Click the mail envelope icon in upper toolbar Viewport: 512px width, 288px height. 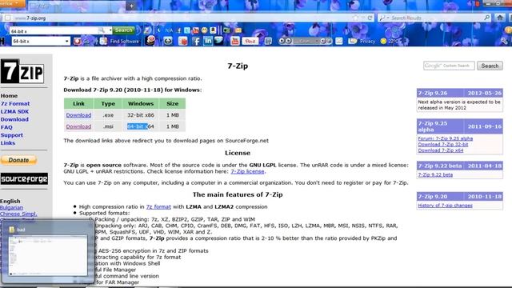238,30
